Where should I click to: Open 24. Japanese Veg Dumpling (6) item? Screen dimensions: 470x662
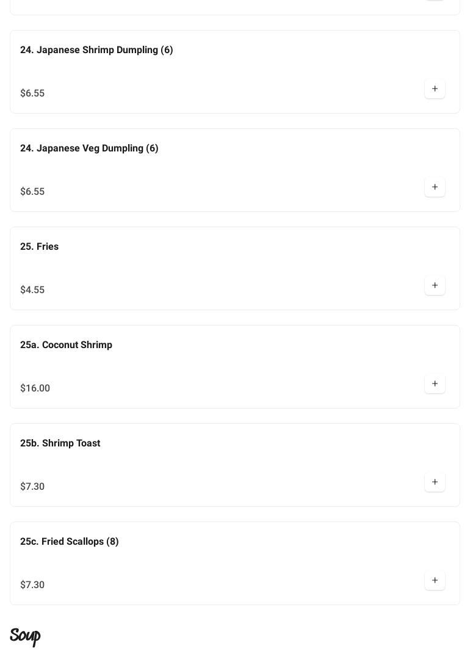[89, 148]
